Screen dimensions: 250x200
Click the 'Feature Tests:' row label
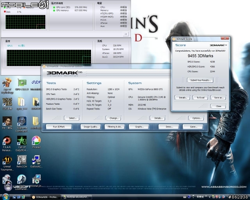tap(53, 104)
